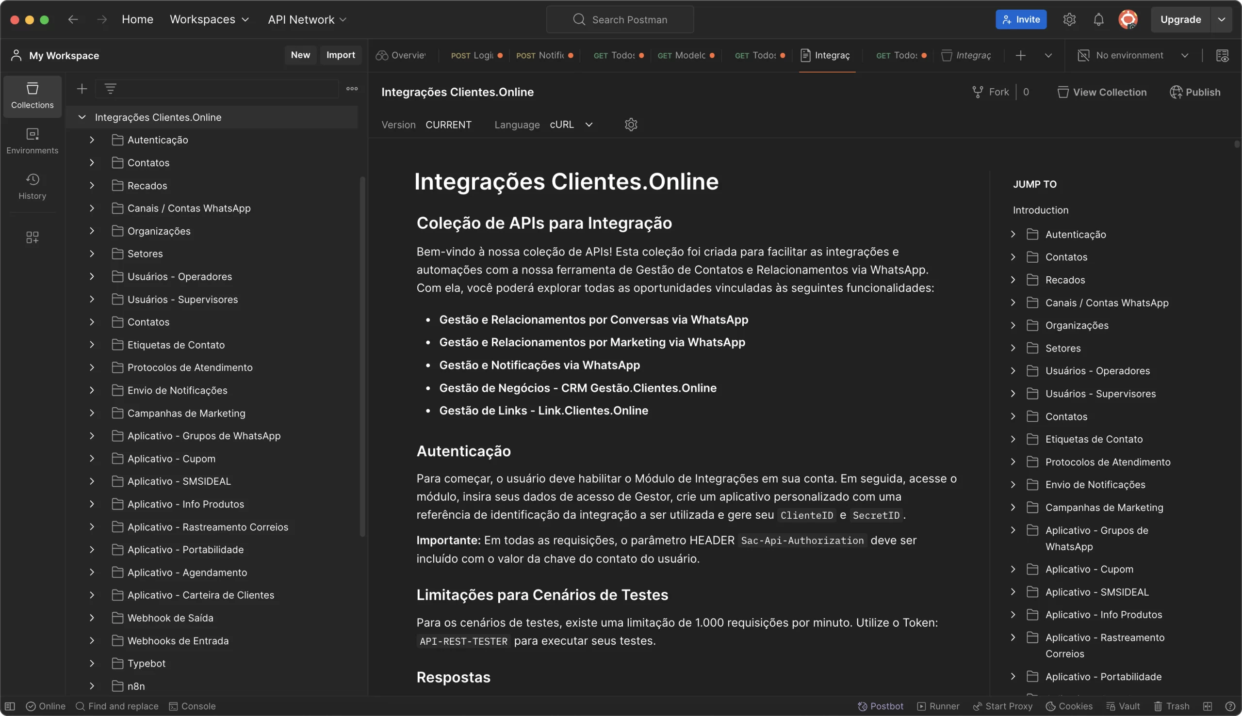Image resolution: width=1242 pixels, height=716 pixels.
Task: Open Cookies manager
Action: tap(1069, 706)
